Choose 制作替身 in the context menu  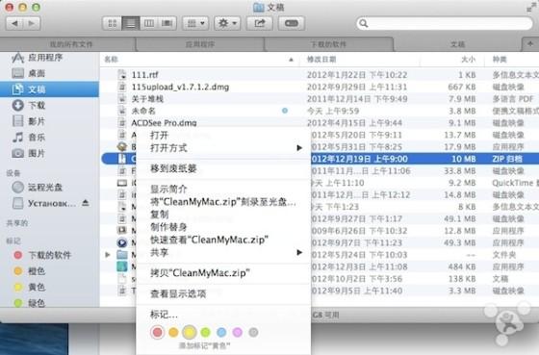223,227
